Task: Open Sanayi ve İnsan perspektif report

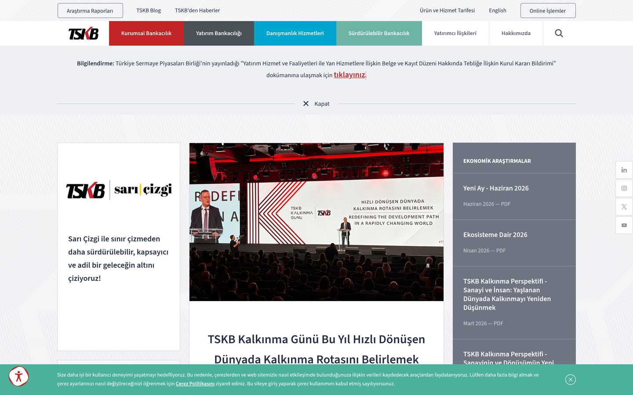Action: [x=507, y=294]
